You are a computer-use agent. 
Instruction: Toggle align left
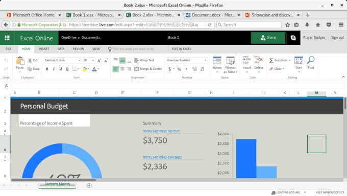115,69
